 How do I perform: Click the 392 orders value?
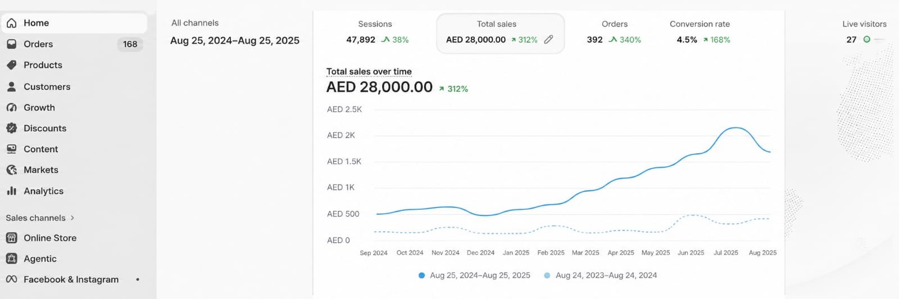pos(594,40)
